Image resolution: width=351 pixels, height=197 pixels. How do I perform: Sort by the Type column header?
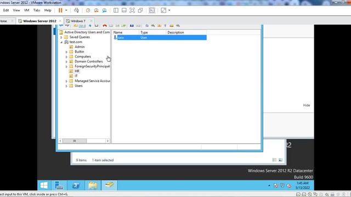click(152, 32)
